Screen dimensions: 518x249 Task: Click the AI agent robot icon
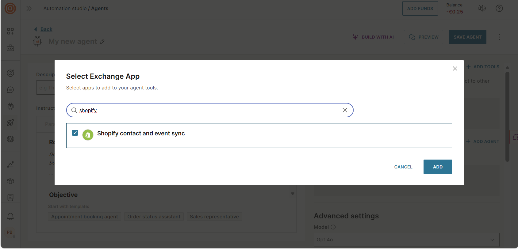tap(37, 41)
